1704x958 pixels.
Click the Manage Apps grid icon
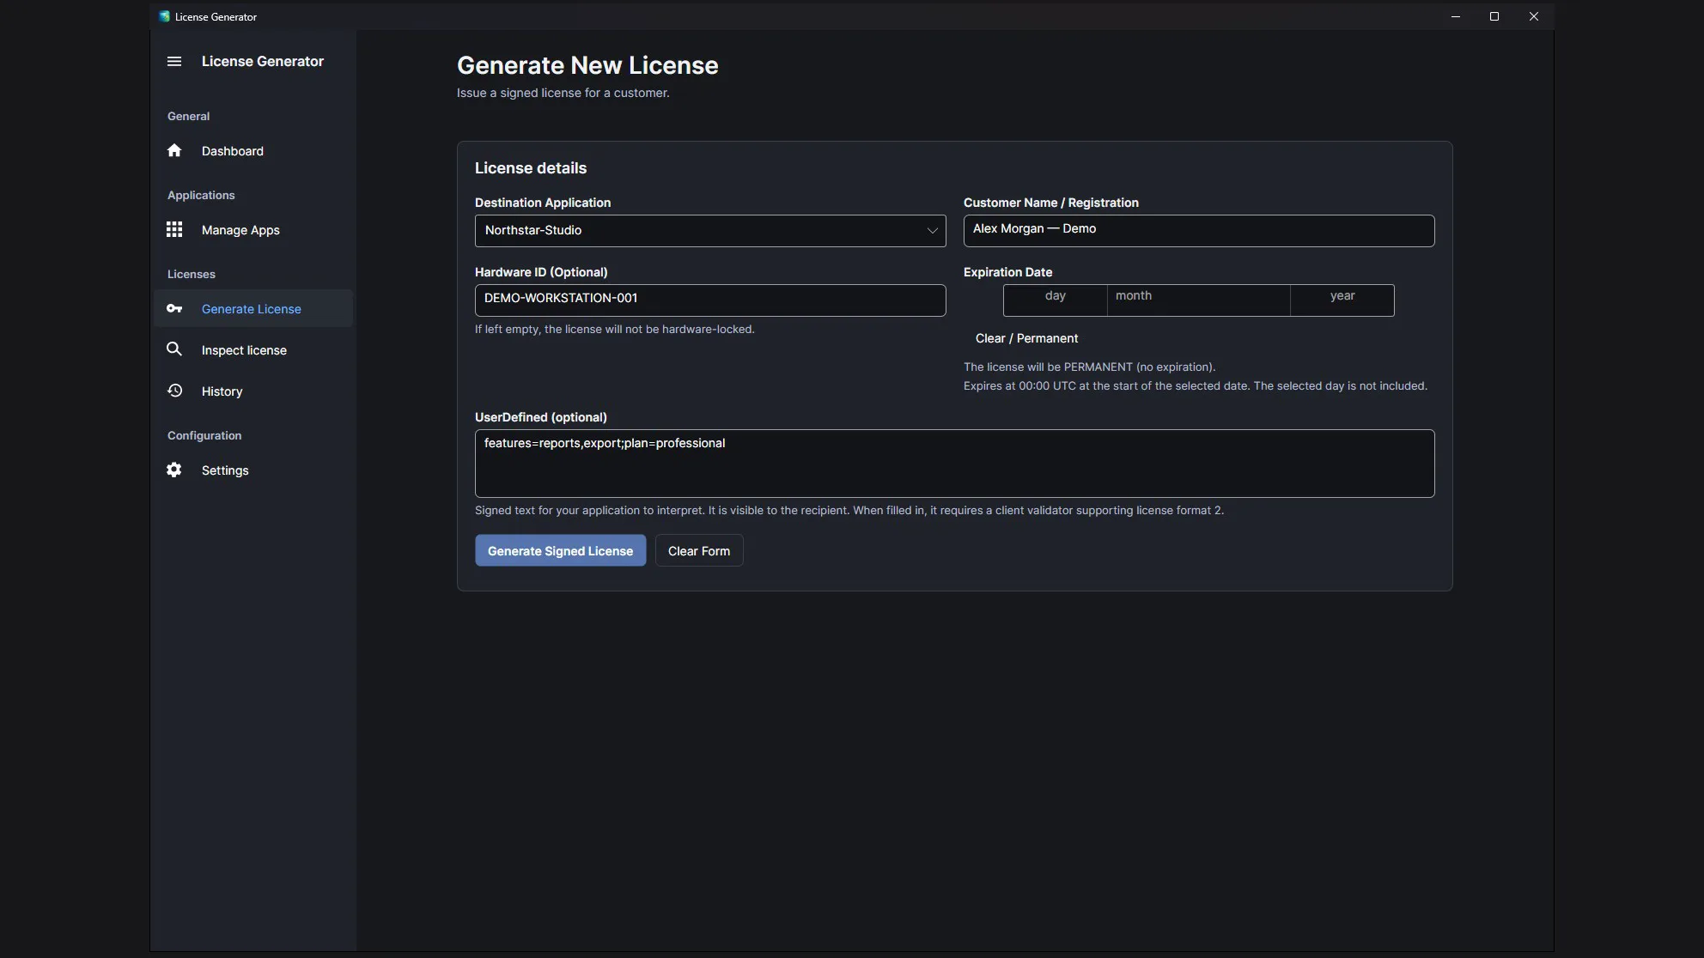coord(174,229)
